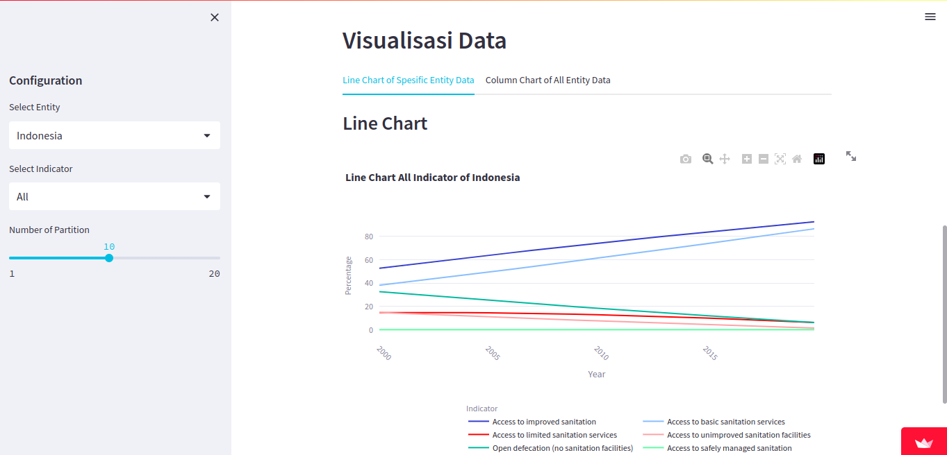This screenshot has height=455, width=947.
Task: Select the Line Chart of Spesific Entity tab
Action: 408,80
